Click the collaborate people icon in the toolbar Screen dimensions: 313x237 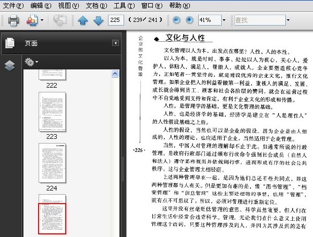32,20
